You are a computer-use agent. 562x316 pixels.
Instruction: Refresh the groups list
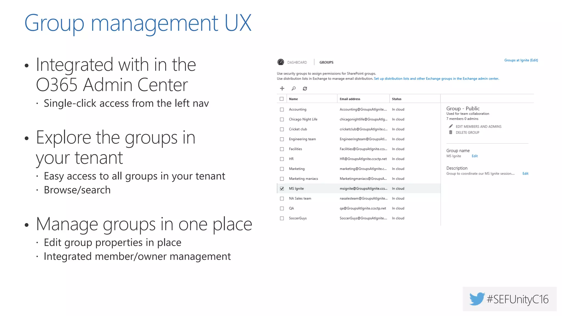305,88
